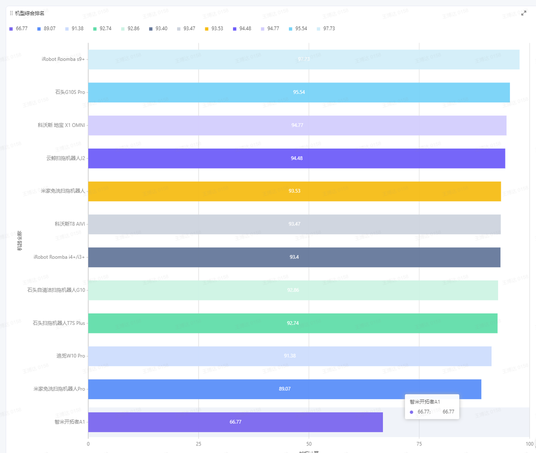Select the yellow 93.53 bar
The height and width of the screenshot is (453, 536).
[294, 191]
